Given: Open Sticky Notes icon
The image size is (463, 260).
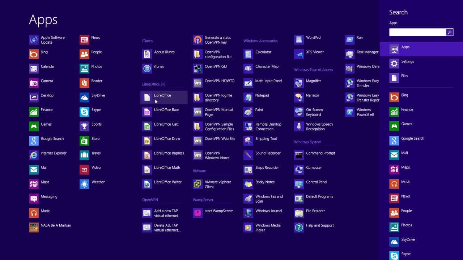Looking at the screenshot, I should (x=248, y=184).
